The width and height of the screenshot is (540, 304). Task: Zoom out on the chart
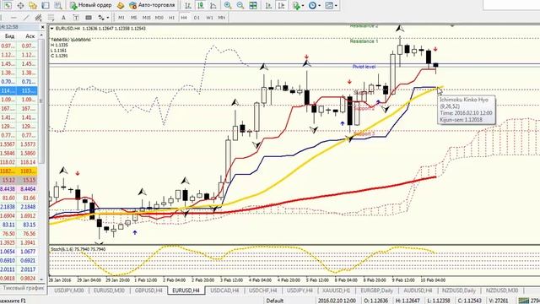click(x=240, y=6)
